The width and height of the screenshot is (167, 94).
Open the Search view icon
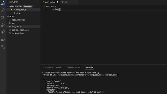point(3,10)
